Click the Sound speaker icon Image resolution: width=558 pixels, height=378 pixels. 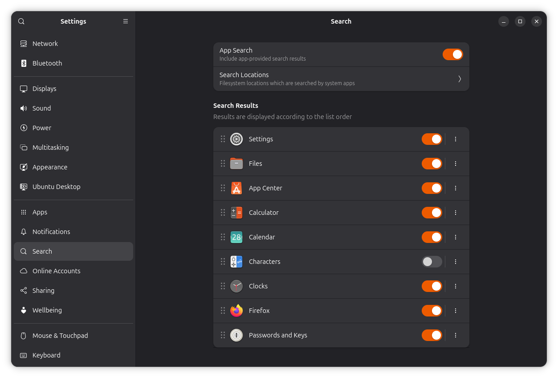pos(24,108)
